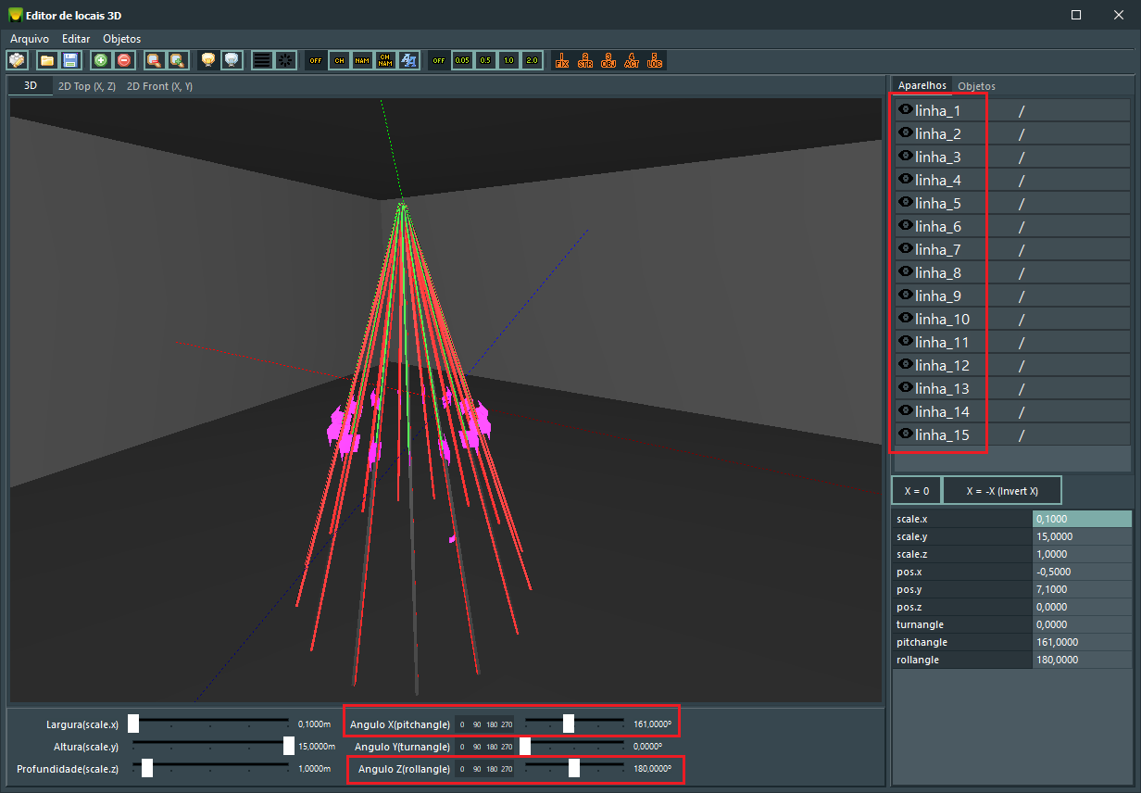
Task: Click the save floppy disk icon
Action: (70, 60)
